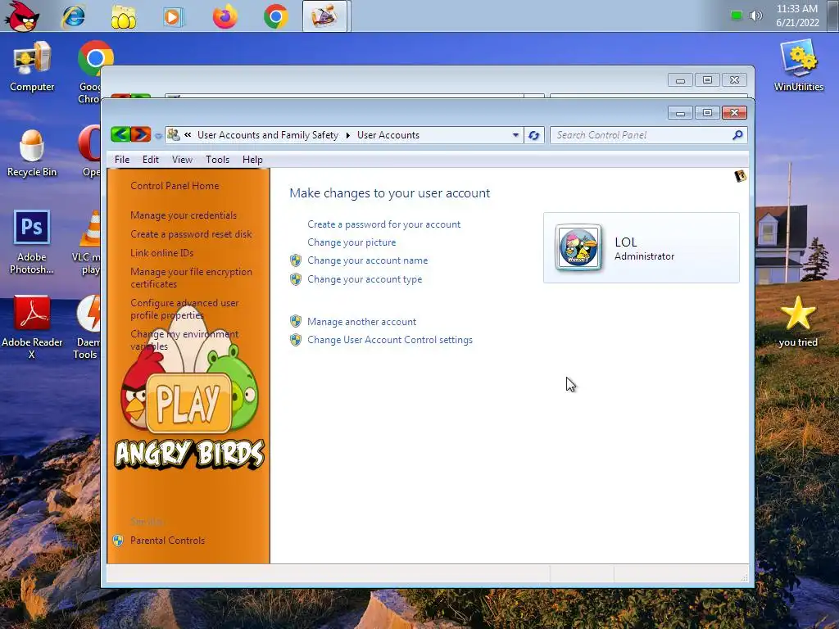839x629 pixels.
Task: Click the orange Forward arrow button
Action: point(141,134)
